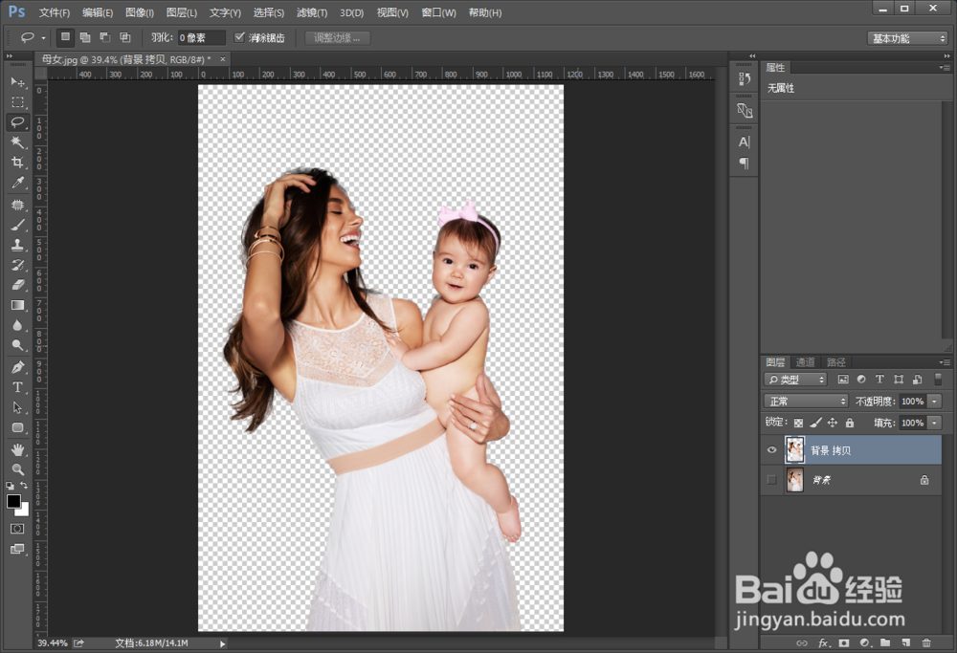Lock all layer attributes

(x=850, y=423)
